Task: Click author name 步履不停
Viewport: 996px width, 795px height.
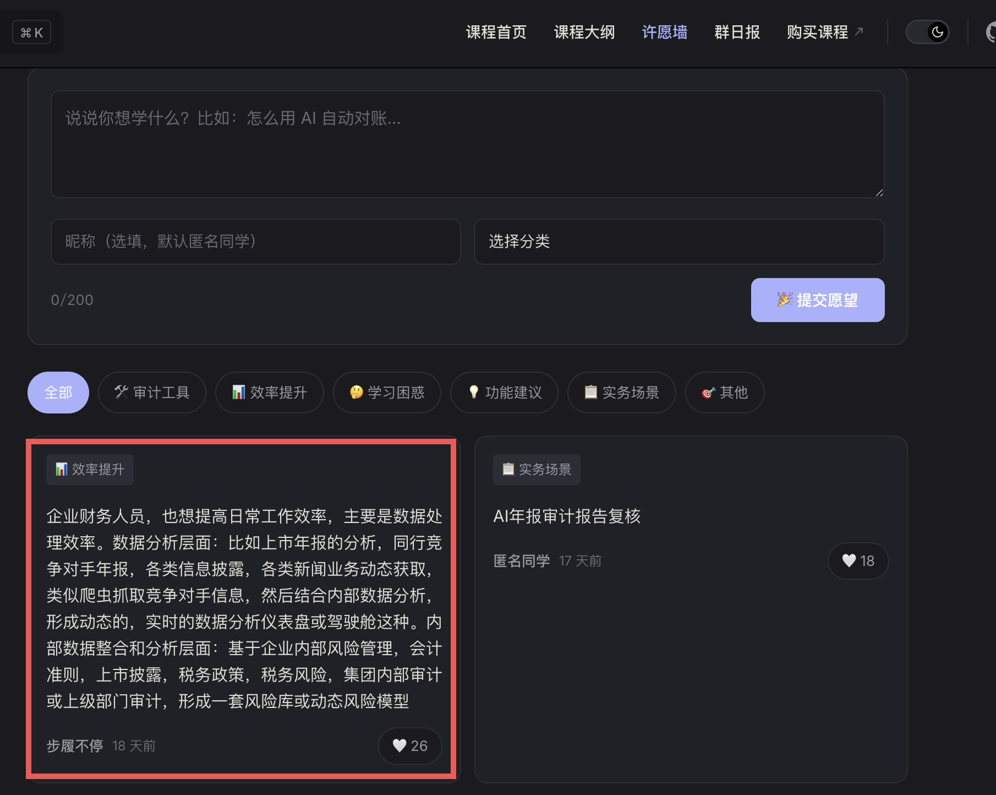Action: coord(75,746)
